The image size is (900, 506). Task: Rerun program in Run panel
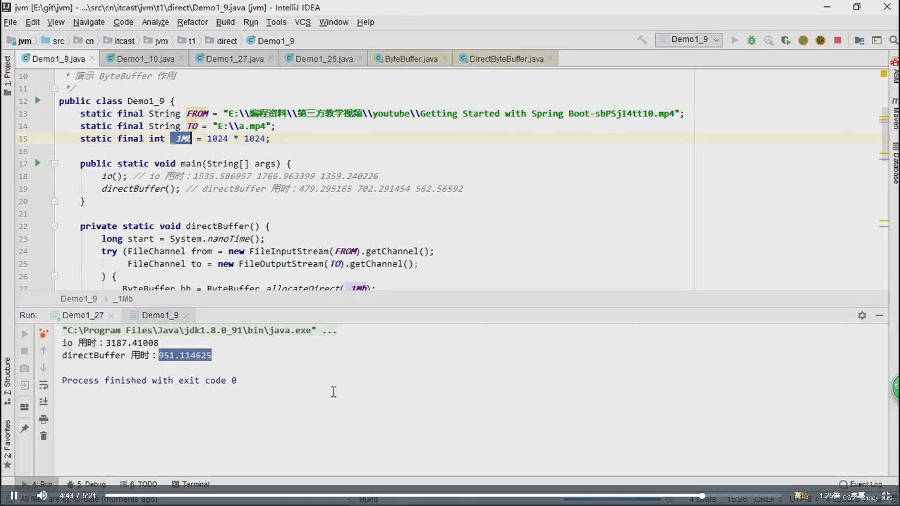tap(24, 334)
